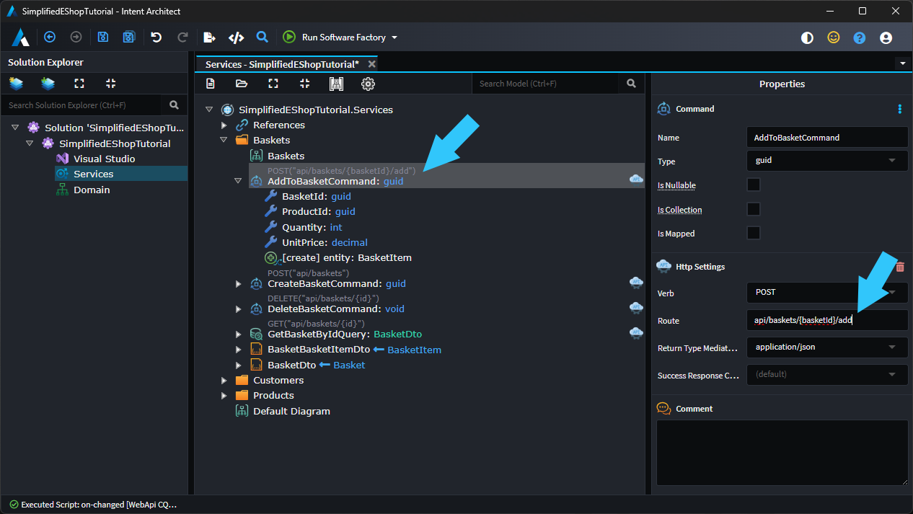The image size is (913, 514).
Task: Switch to Services - SimplifiedEShopTutorial tab
Action: (282, 64)
